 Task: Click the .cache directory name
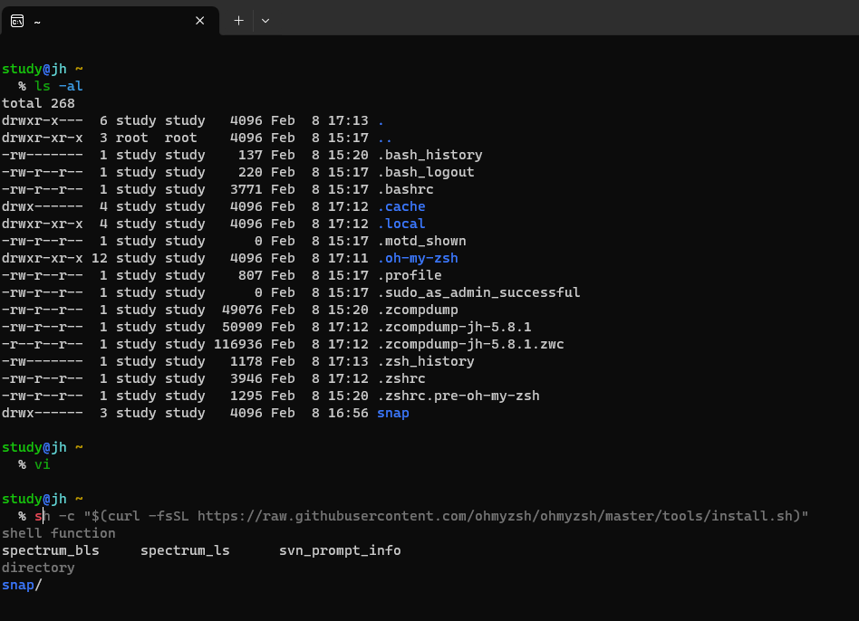click(x=401, y=206)
